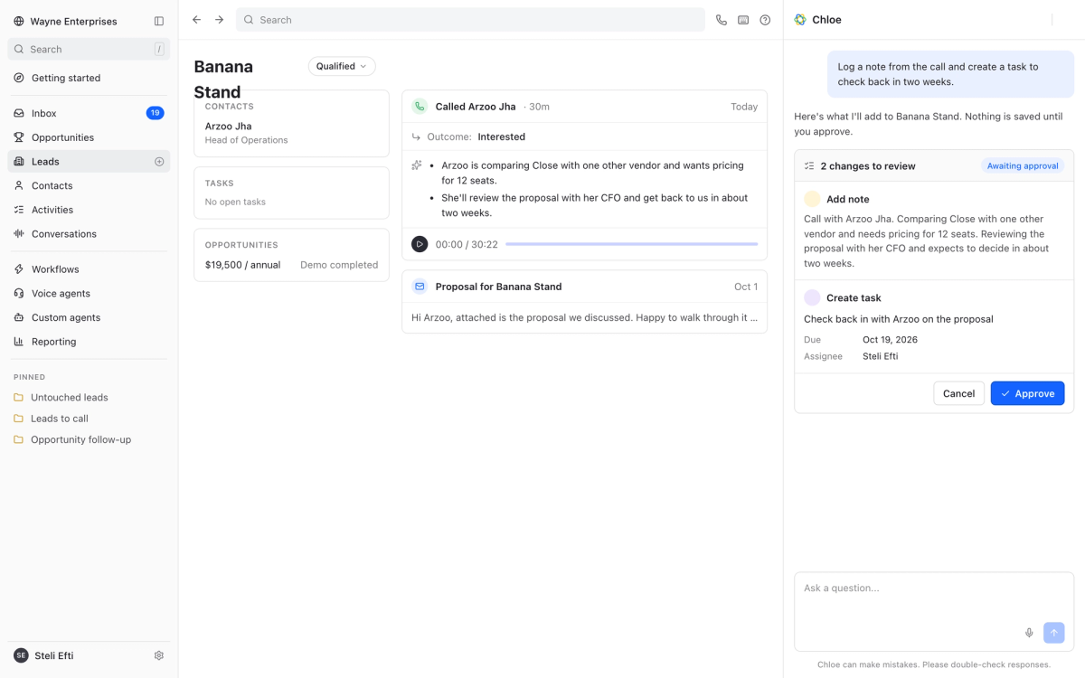Click the Steli Efti assignee value

880,356
